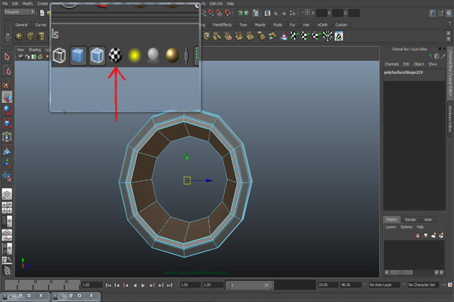Pick the Paint Selection tool
454x302 pixels.
(7, 84)
